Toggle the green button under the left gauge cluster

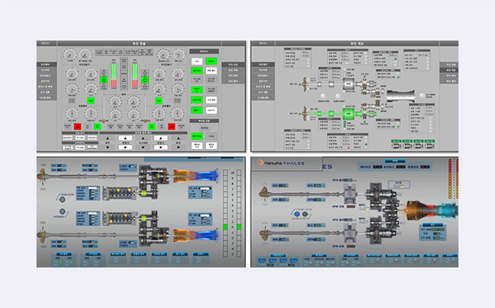point(91,101)
